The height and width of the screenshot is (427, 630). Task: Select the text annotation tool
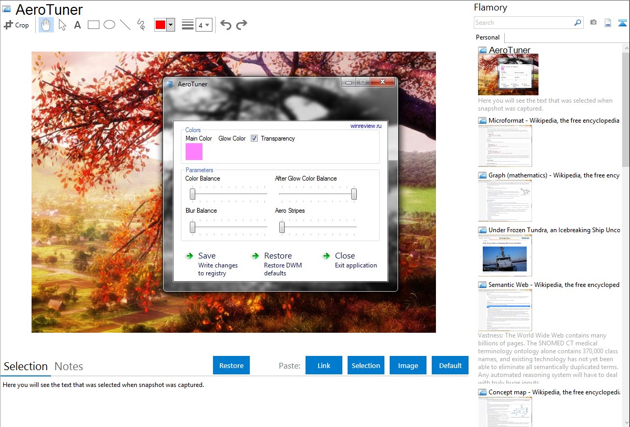77,25
